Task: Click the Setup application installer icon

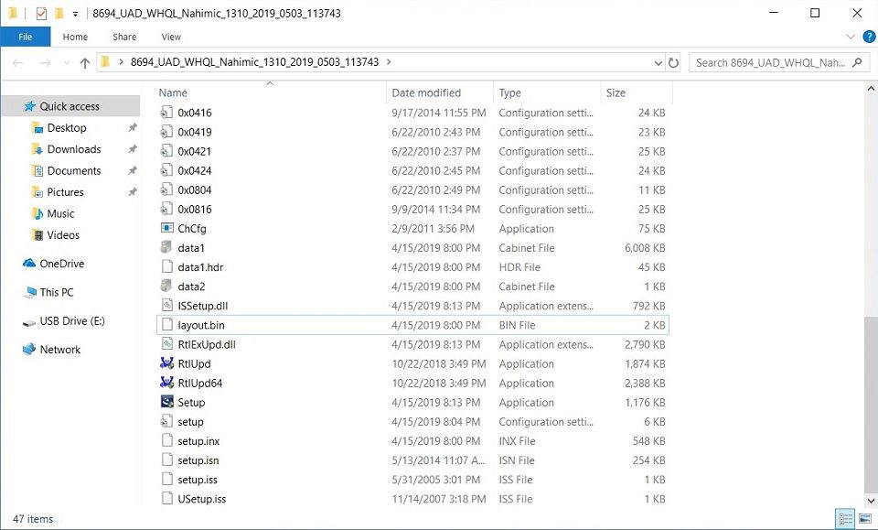Action: coord(166,402)
